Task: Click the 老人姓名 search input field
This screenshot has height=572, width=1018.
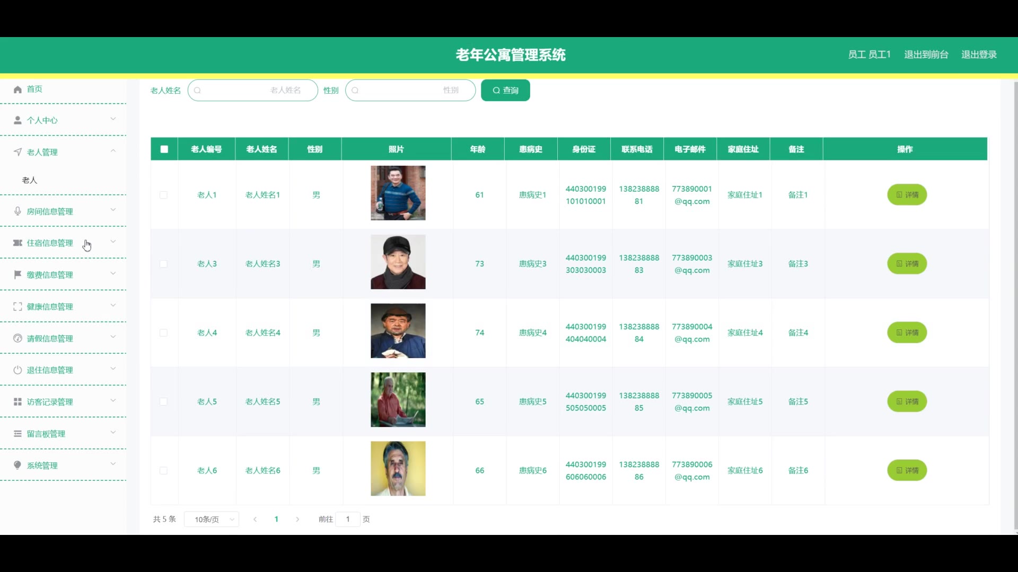Action: (x=253, y=91)
